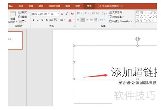Select the arc shape
Screen dimensions: 165x110
[x=145, y=21]
